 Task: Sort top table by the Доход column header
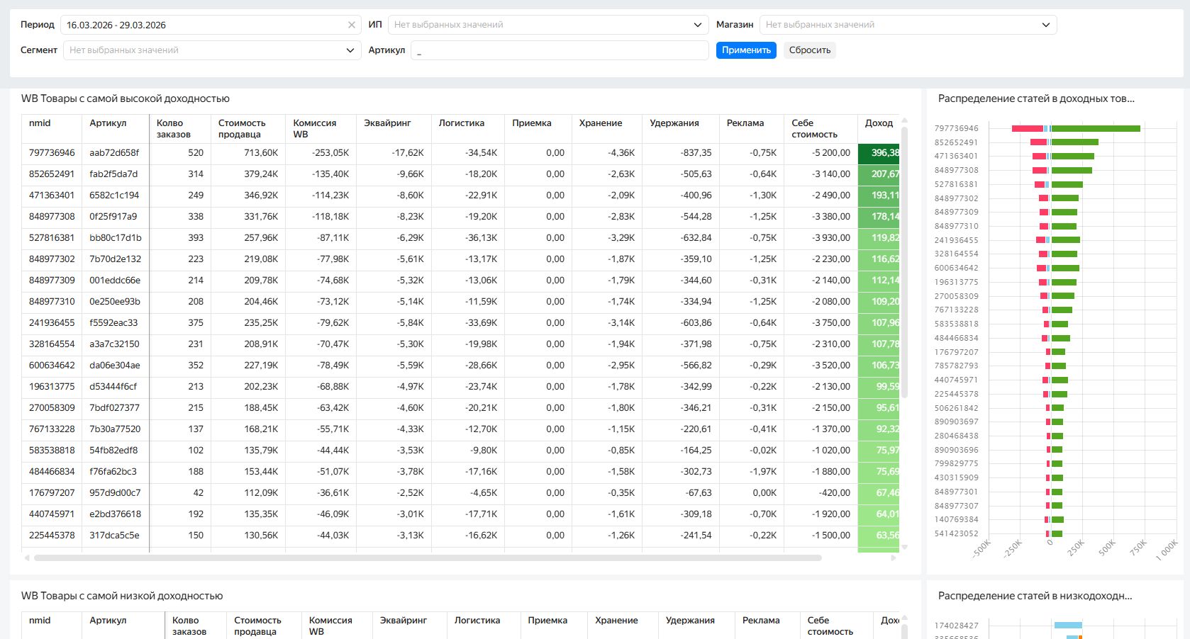879,123
